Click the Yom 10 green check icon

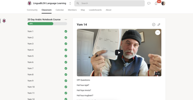(66, 87)
